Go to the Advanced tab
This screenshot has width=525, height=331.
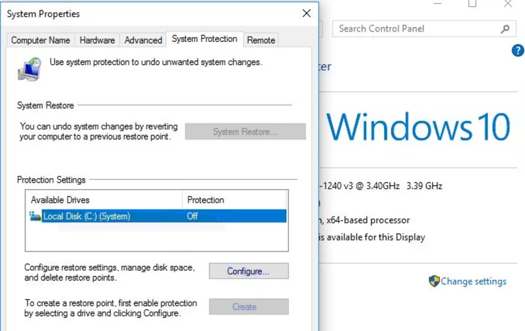143,40
